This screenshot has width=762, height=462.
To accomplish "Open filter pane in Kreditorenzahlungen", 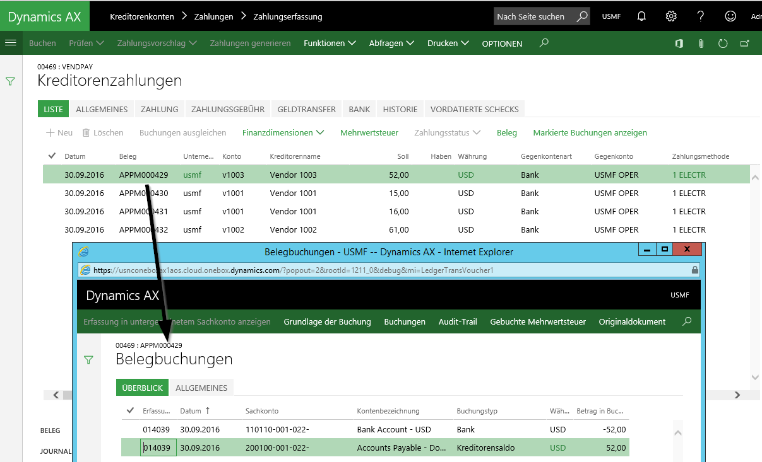I will [10, 81].
